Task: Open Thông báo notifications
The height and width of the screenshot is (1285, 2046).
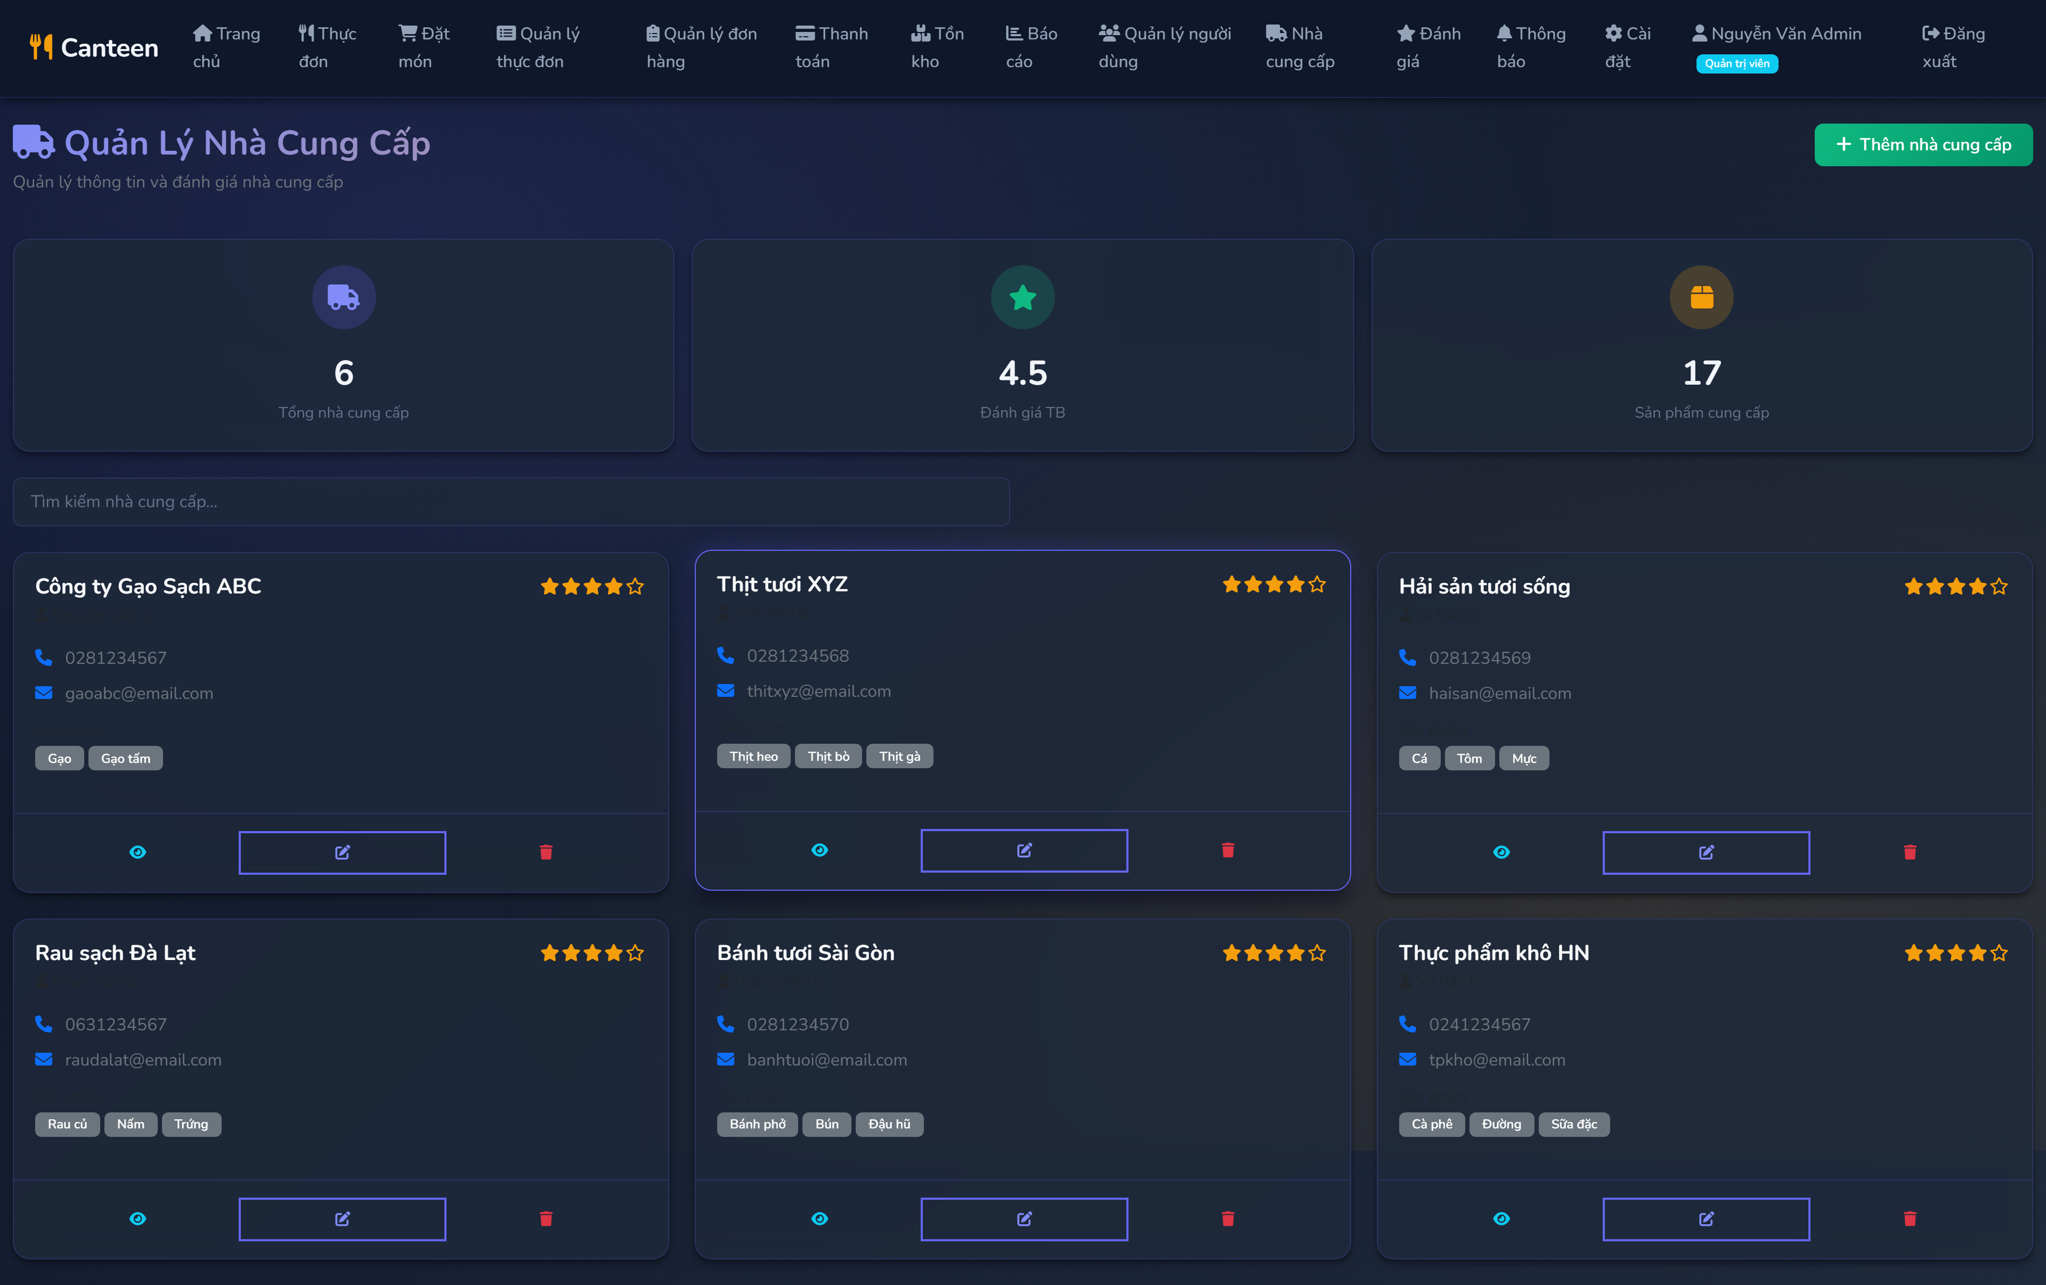Action: click(1531, 47)
